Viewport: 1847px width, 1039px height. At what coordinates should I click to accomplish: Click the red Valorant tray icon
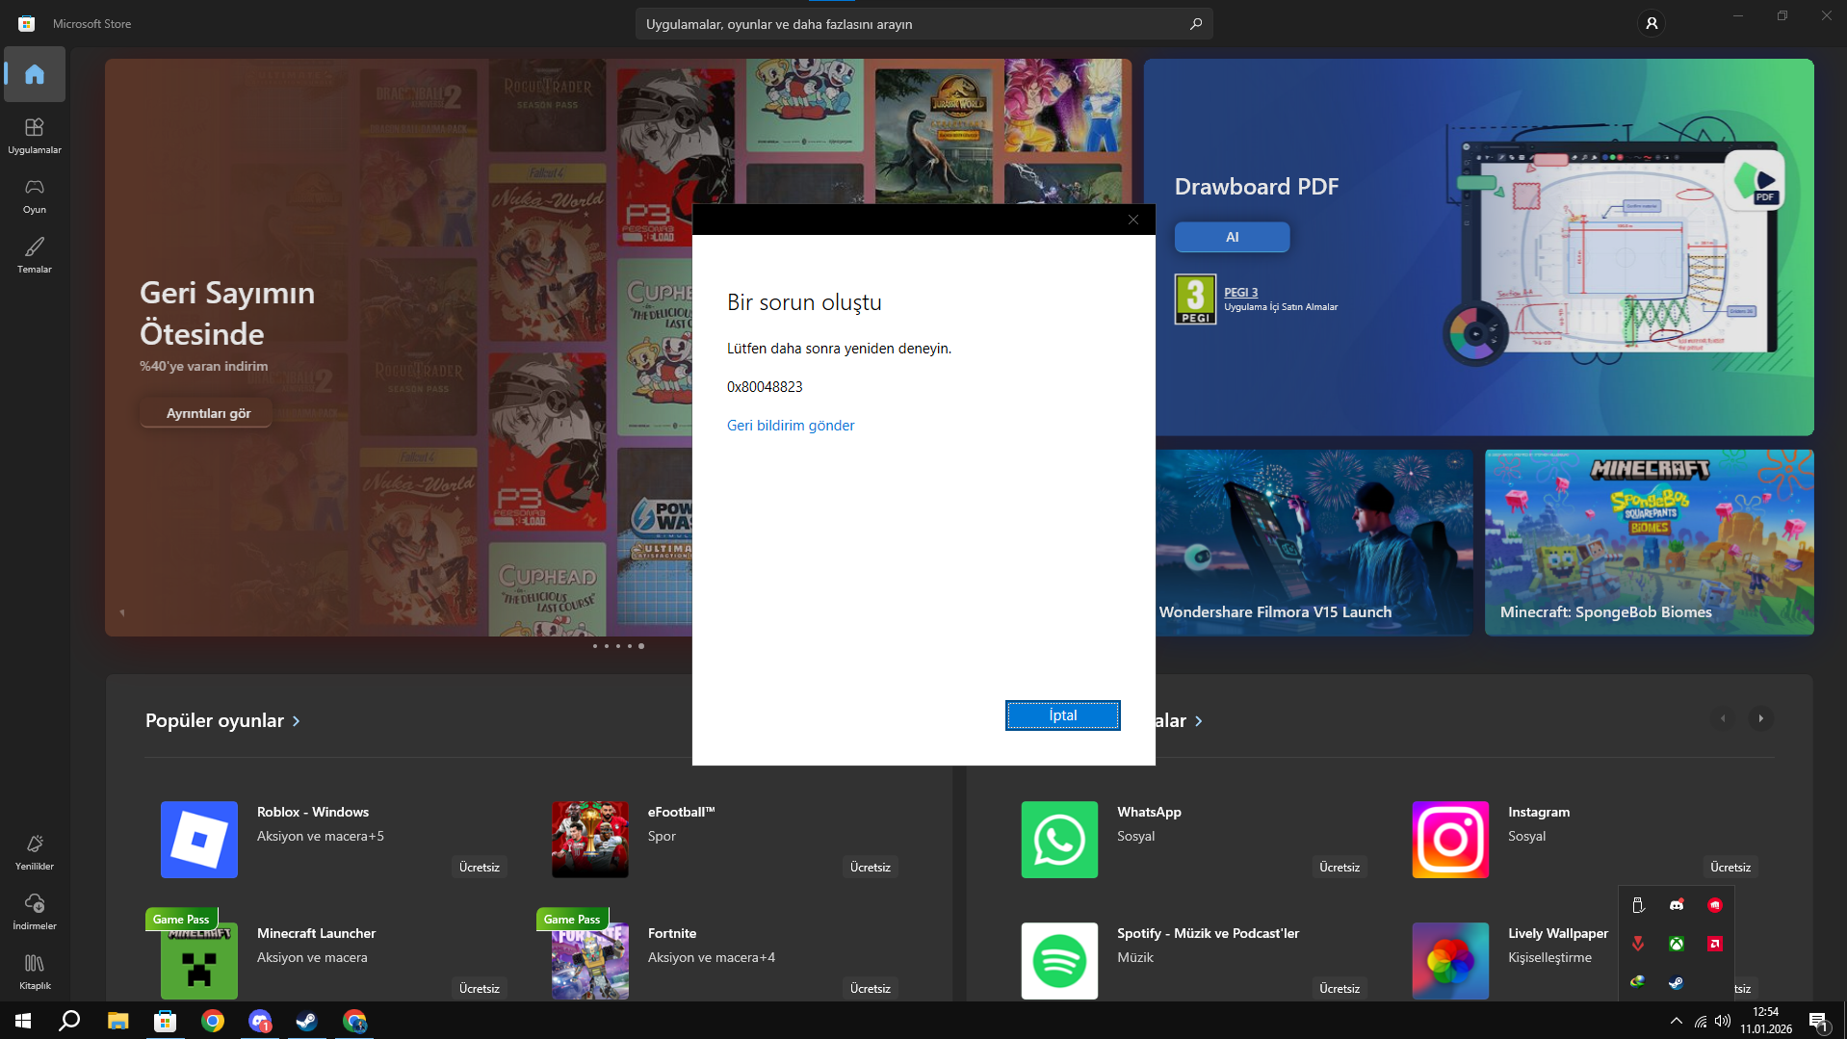click(1638, 944)
